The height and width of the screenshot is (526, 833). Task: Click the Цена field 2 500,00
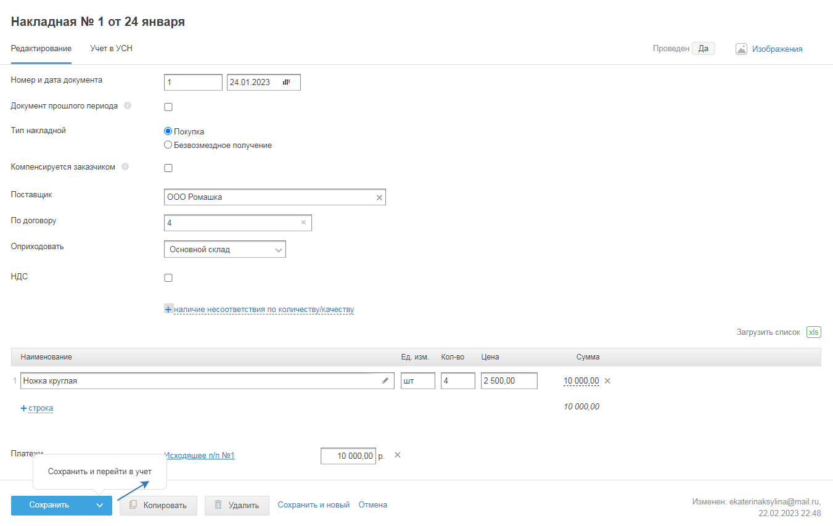coord(509,381)
